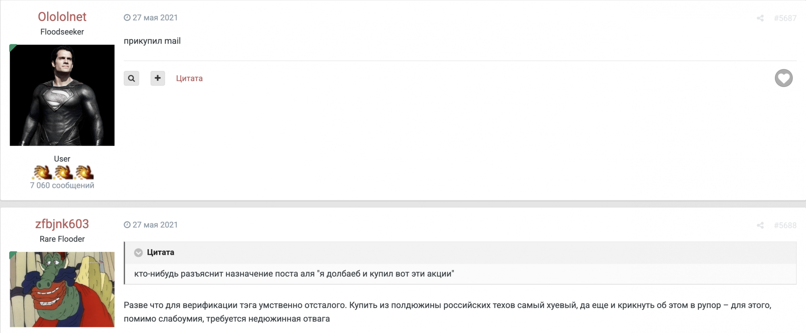
Task: Click the 7 060 сообщений message counter
Action: pyautogui.click(x=62, y=185)
